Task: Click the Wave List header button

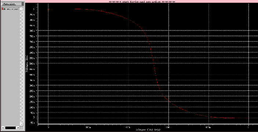Action: (11, 4)
